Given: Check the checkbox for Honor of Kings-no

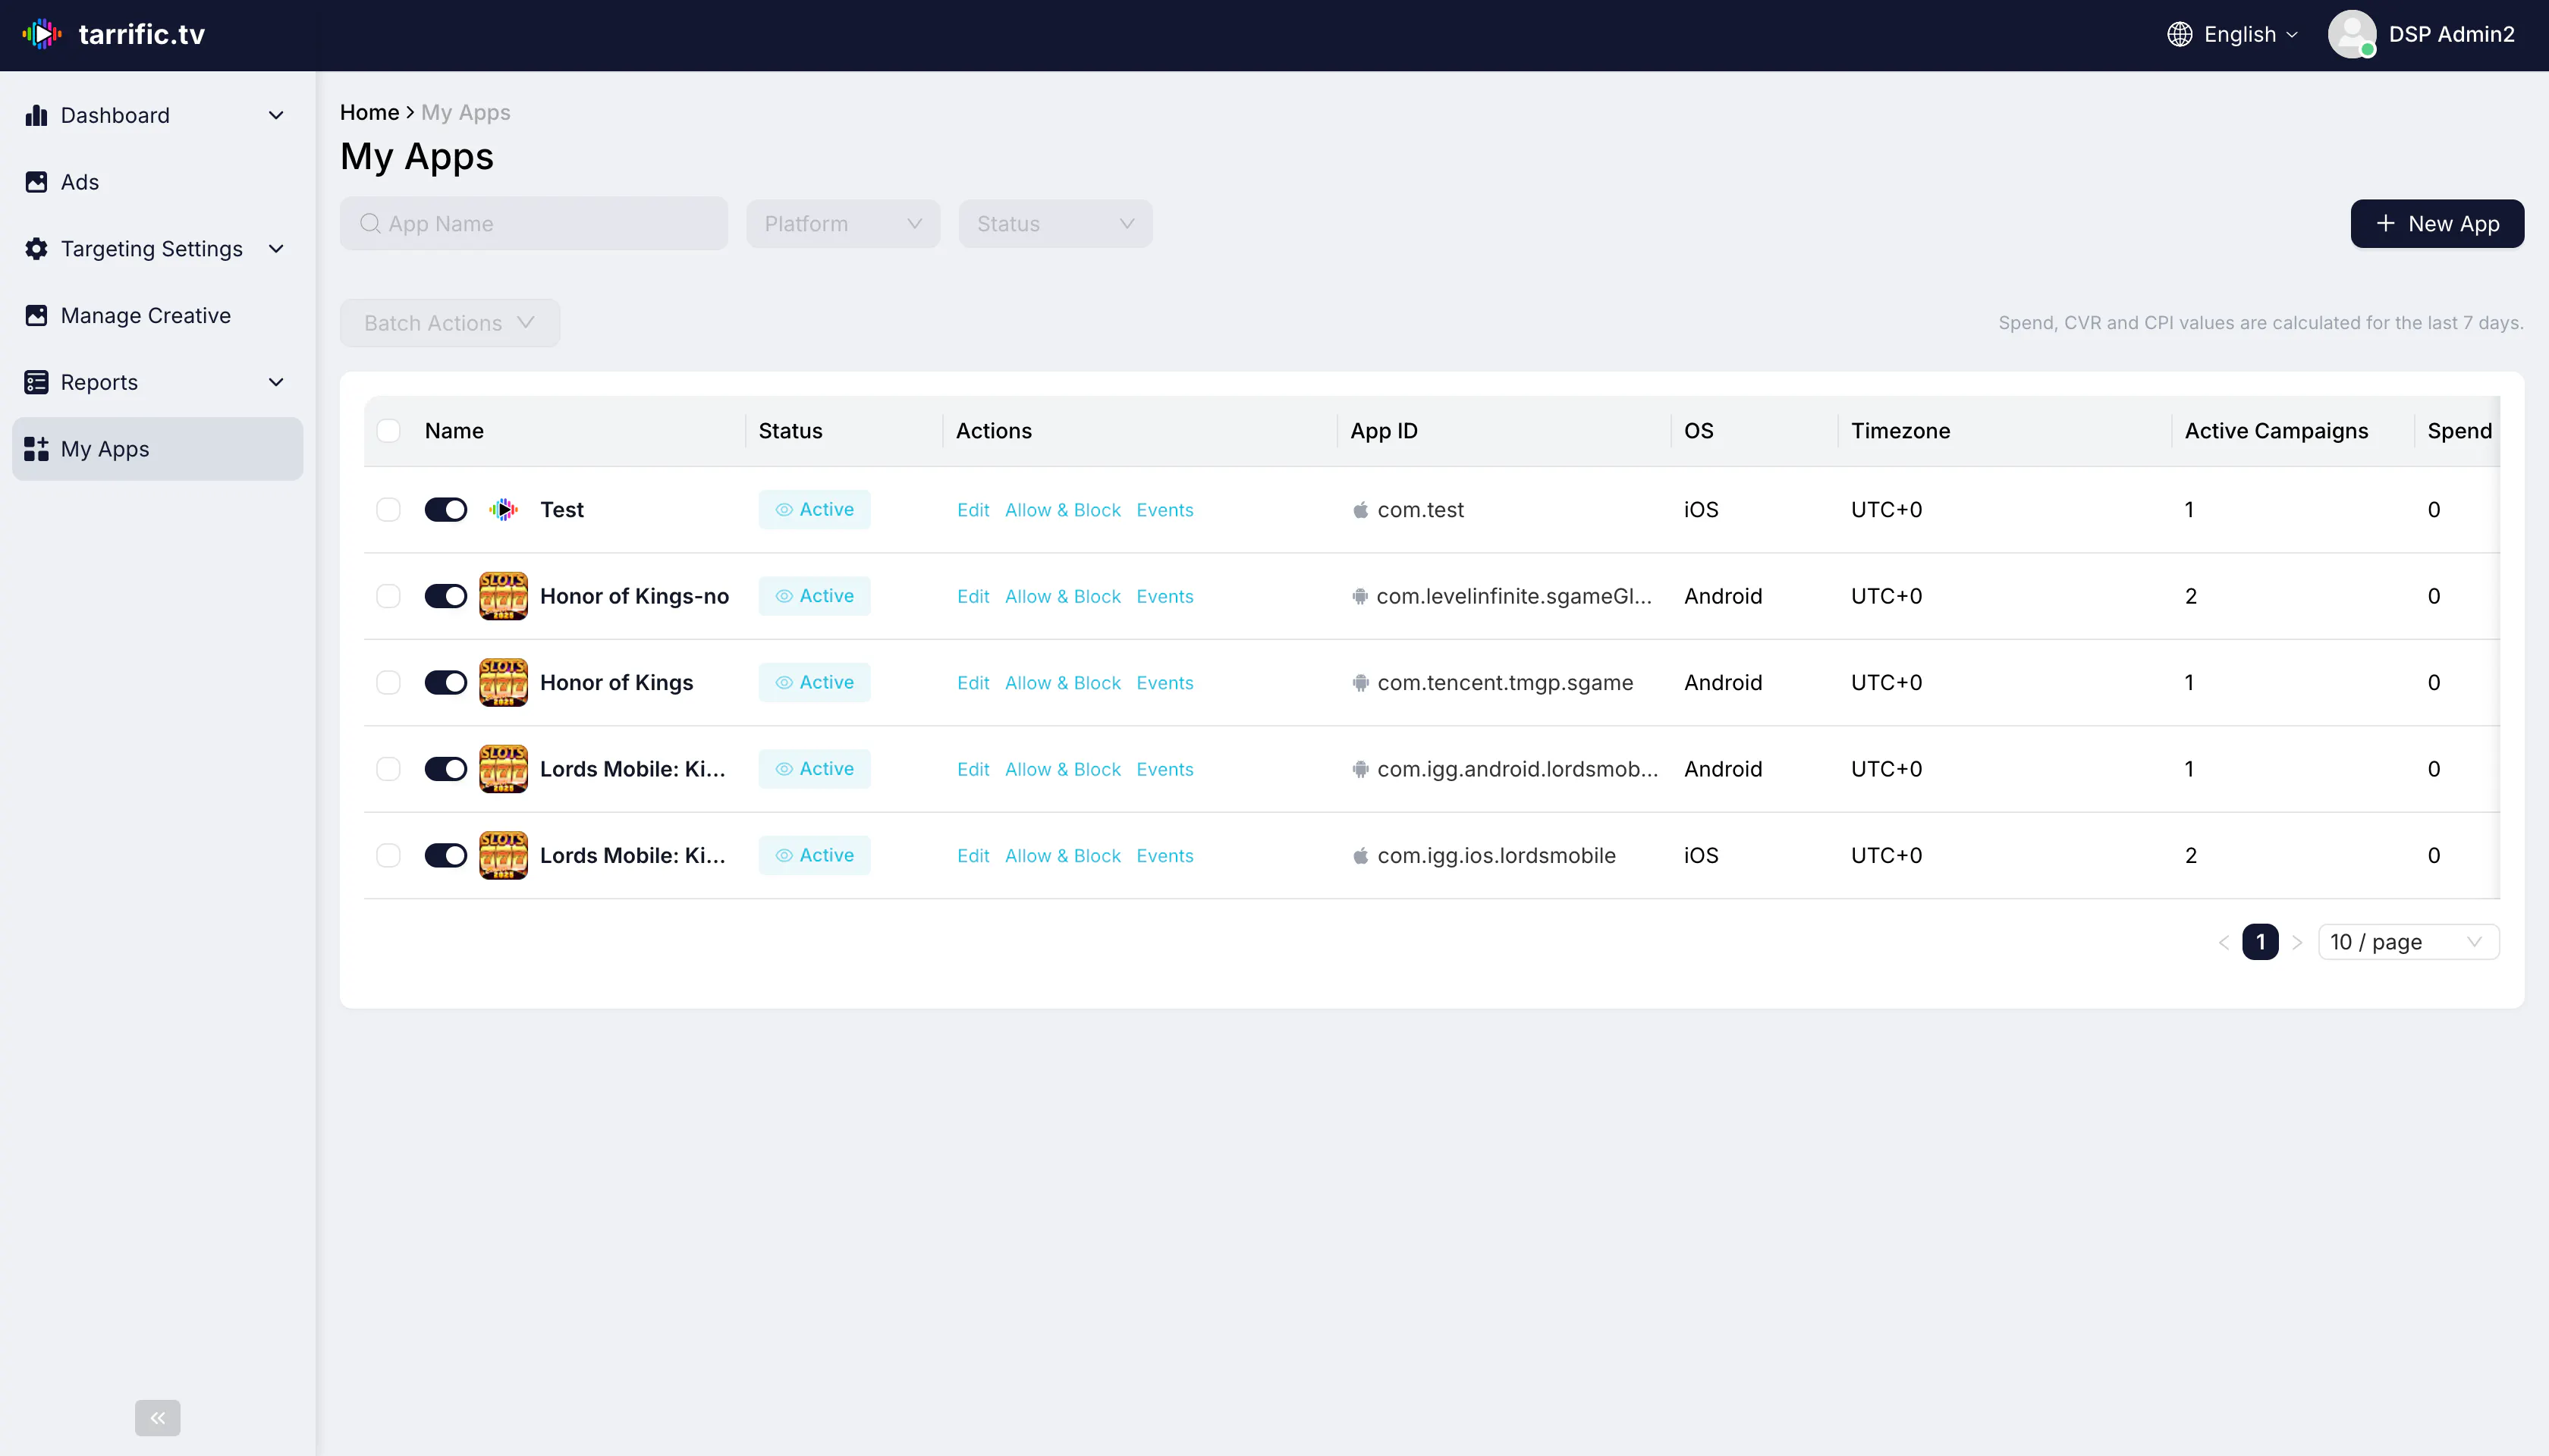Looking at the screenshot, I should click(388, 596).
